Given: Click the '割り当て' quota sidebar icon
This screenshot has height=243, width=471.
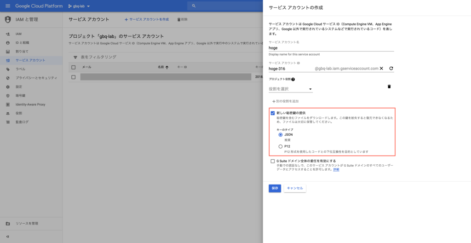Looking at the screenshot, I should (8, 52).
